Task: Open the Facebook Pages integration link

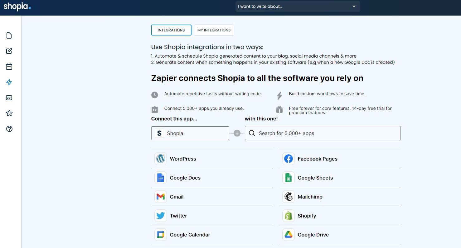Action: [340, 159]
